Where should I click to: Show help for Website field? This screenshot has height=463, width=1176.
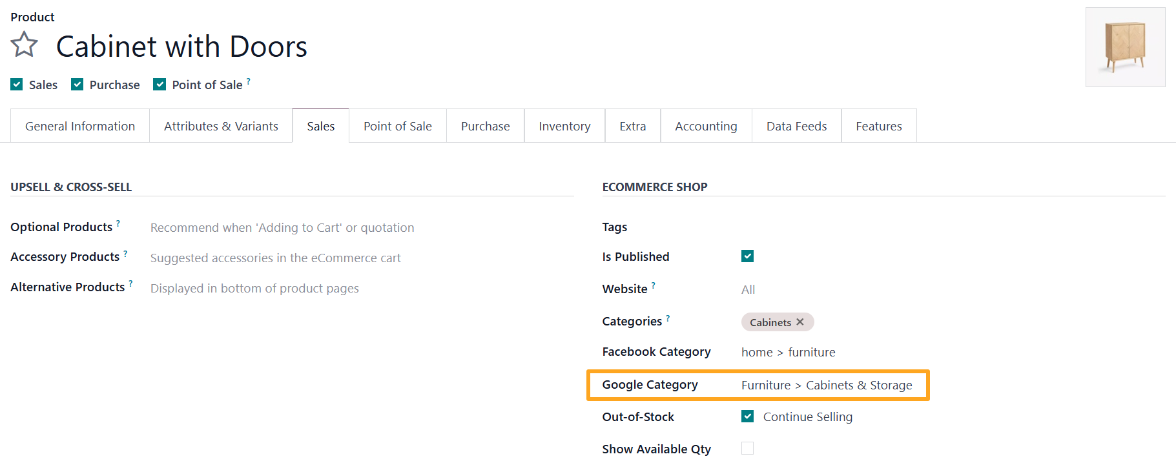653,285
